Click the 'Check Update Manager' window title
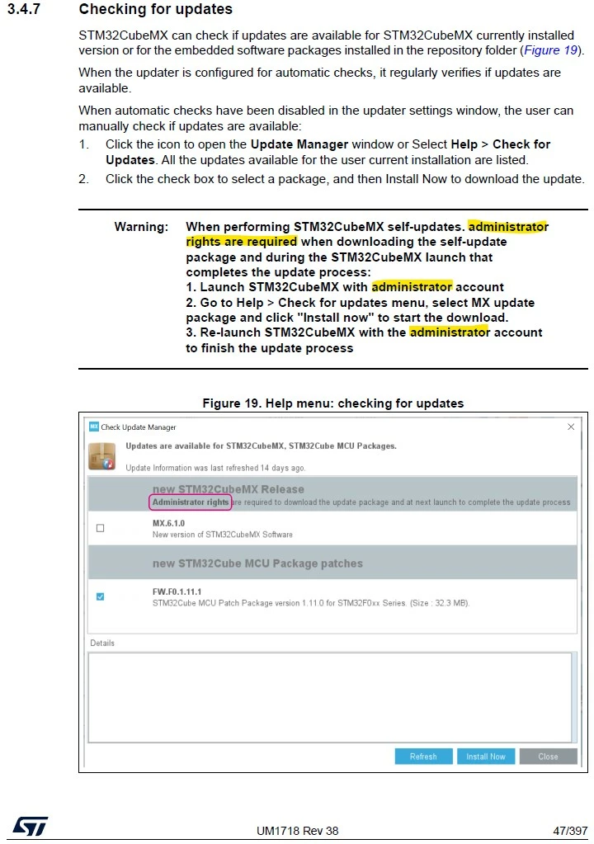Image resolution: width=594 pixels, height=844 pixels. coord(139,427)
